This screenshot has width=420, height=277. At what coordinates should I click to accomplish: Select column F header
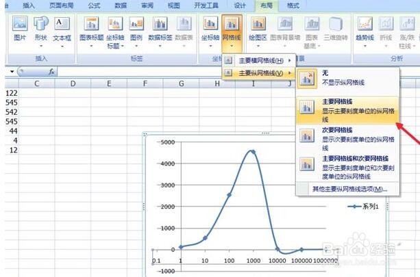[x=145, y=83]
